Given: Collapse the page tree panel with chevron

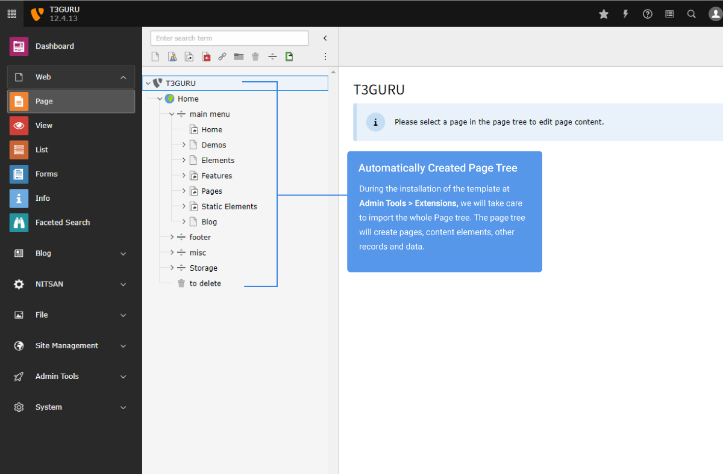Looking at the screenshot, I should (x=325, y=37).
